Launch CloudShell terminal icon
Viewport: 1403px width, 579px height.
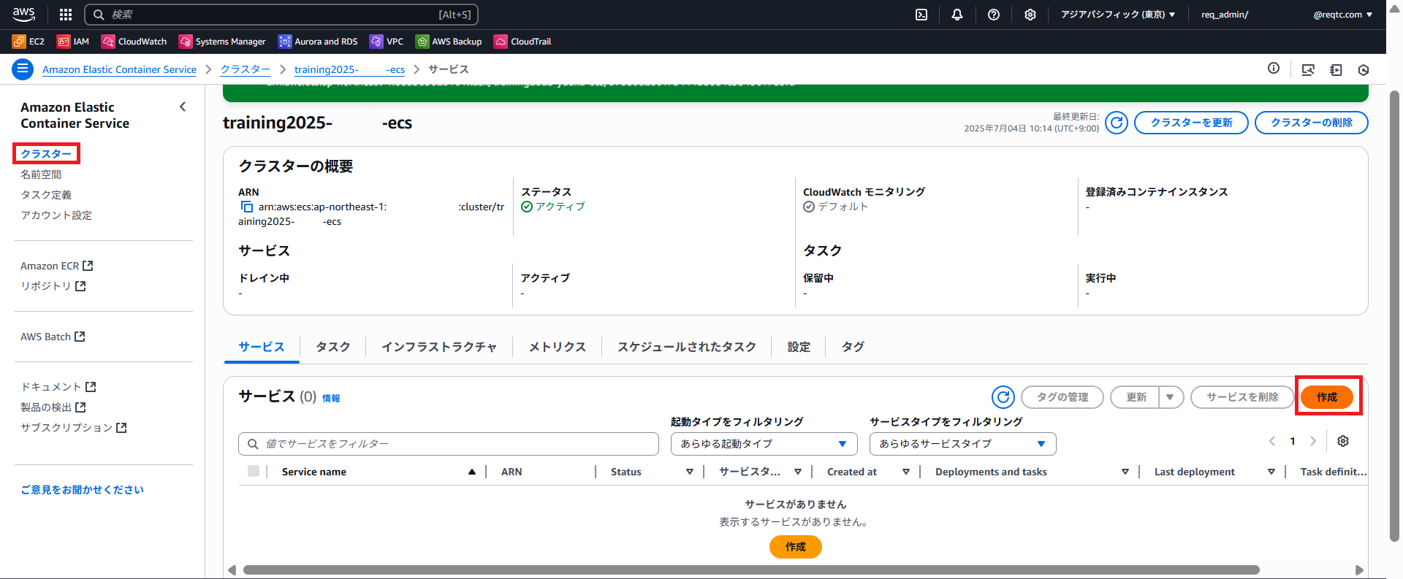tap(921, 15)
